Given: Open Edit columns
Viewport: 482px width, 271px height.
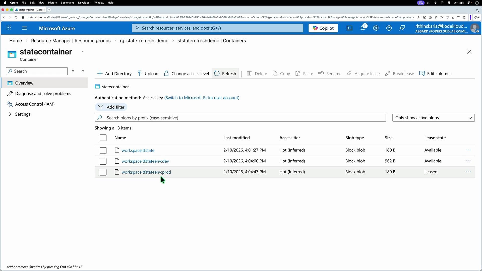Looking at the screenshot, I should [x=435, y=74].
